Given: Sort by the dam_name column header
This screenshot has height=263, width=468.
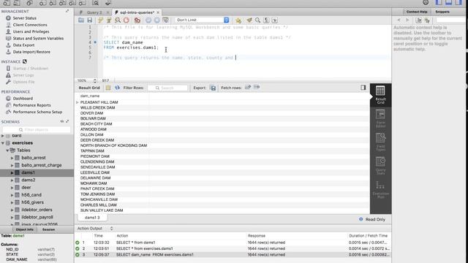Looking at the screenshot, I should click(x=90, y=96).
